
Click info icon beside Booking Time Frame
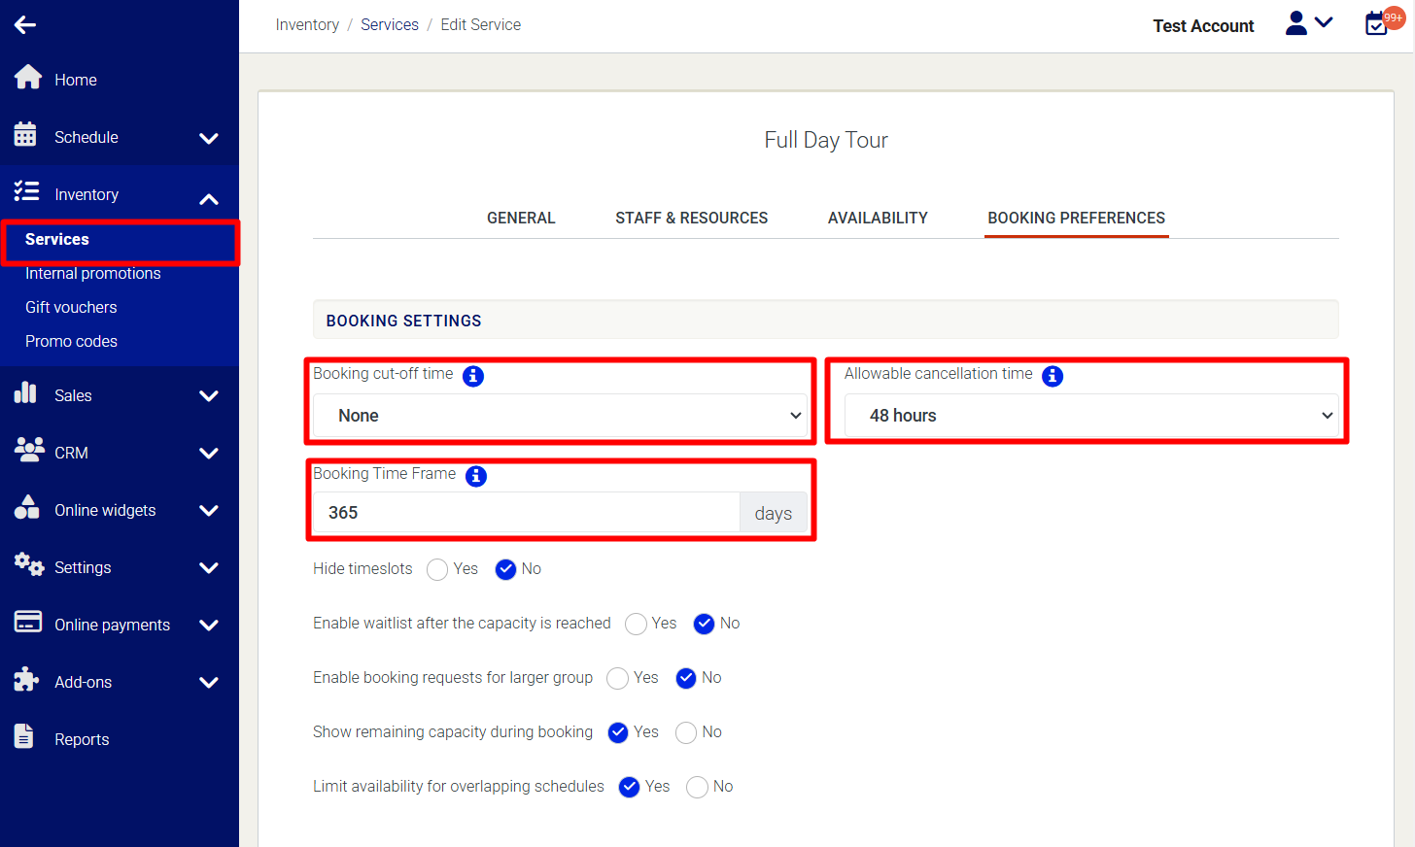[476, 476]
